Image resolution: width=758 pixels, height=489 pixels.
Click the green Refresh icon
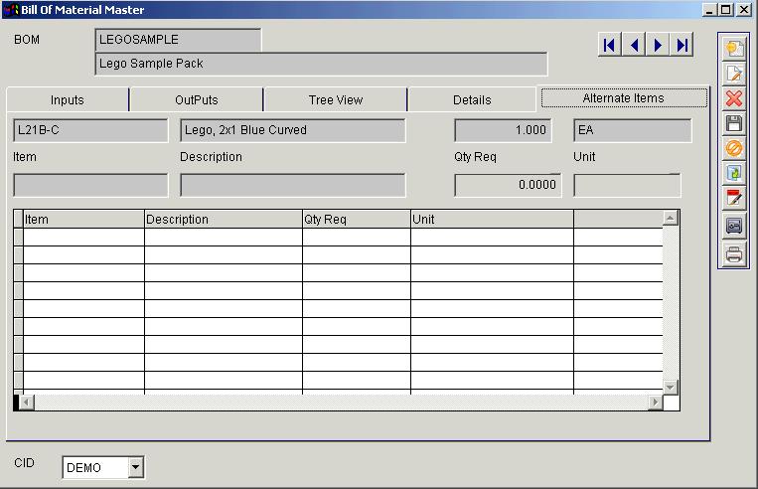tap(734, 174)
